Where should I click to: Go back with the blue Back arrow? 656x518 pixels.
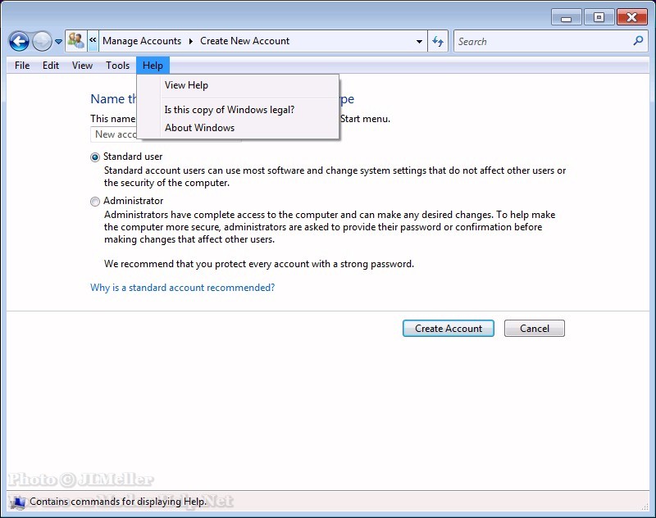tap(19, 41)
